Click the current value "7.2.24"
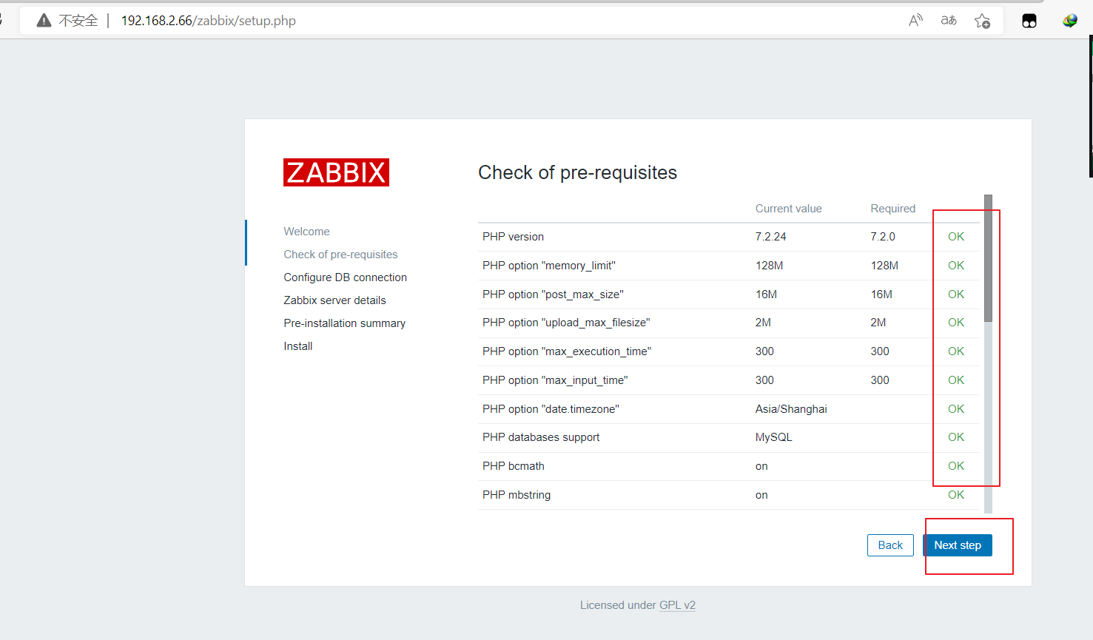 tap(770, 237)
